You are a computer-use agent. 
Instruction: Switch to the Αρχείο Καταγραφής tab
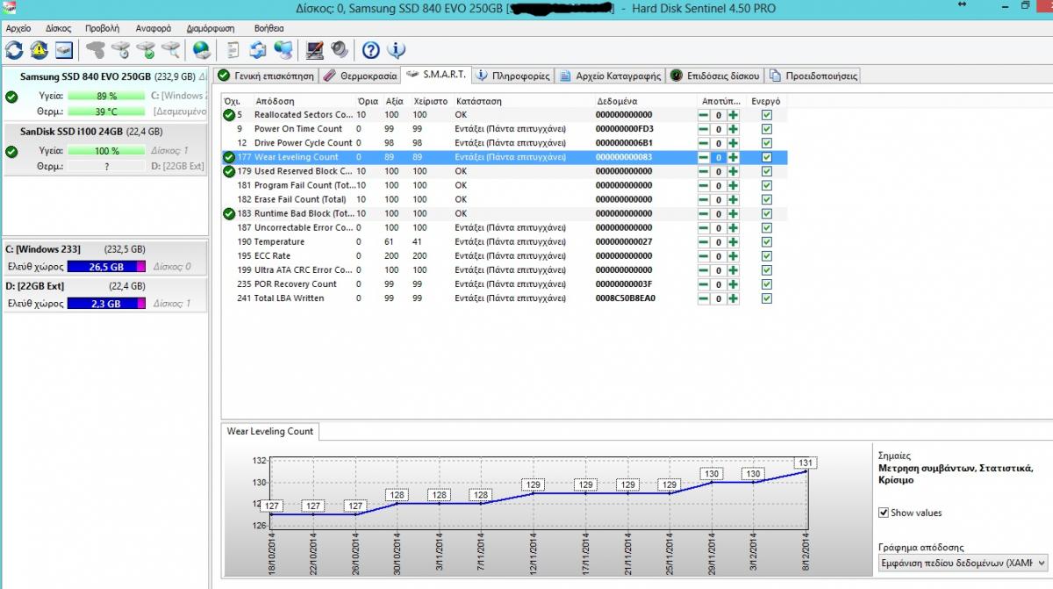pos(610,76)
